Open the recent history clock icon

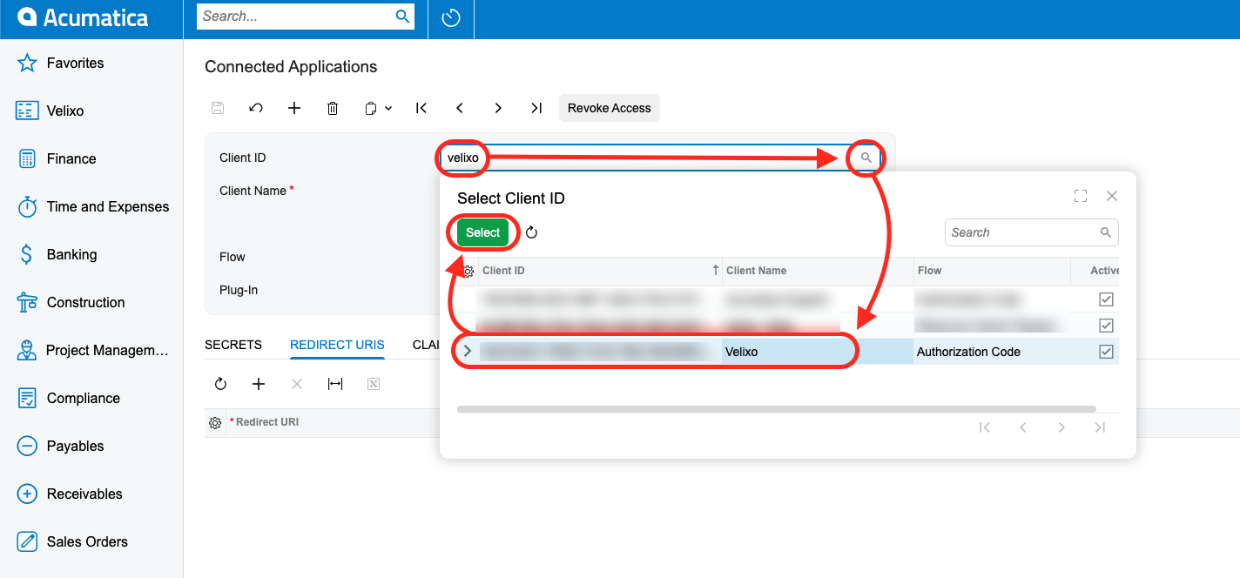(x=451, y=18)
